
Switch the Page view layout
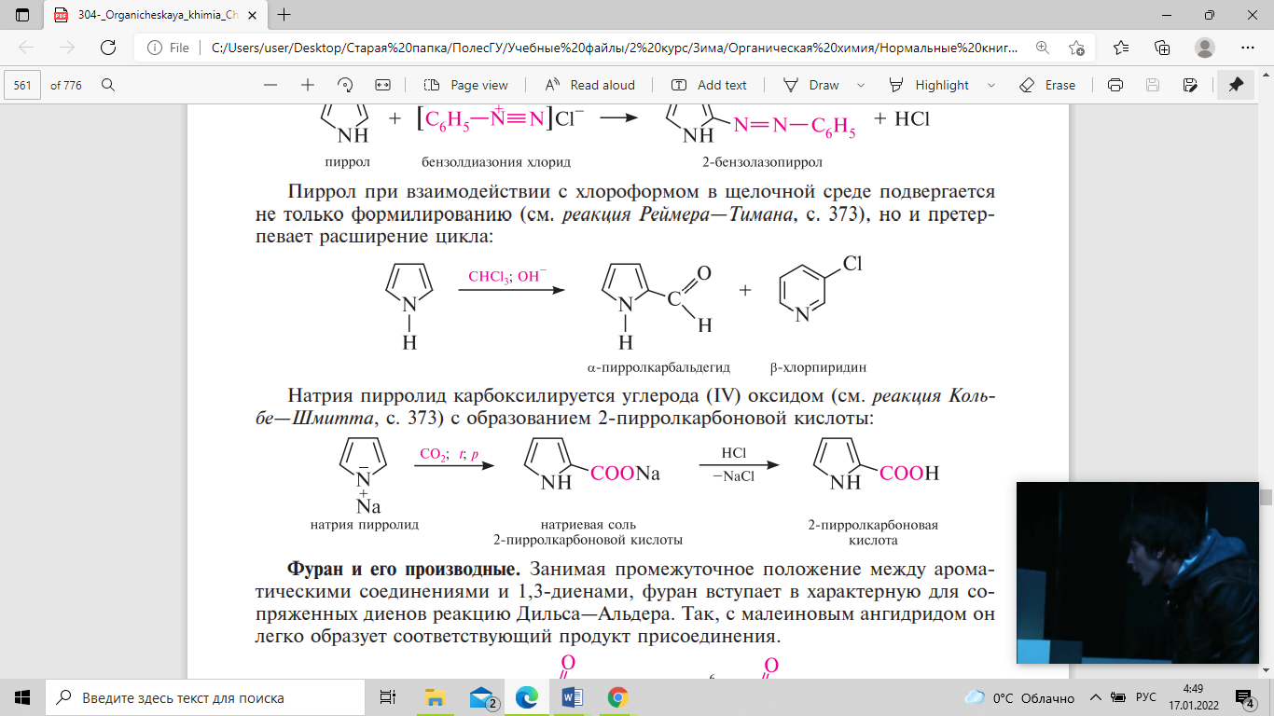point(465,85)
